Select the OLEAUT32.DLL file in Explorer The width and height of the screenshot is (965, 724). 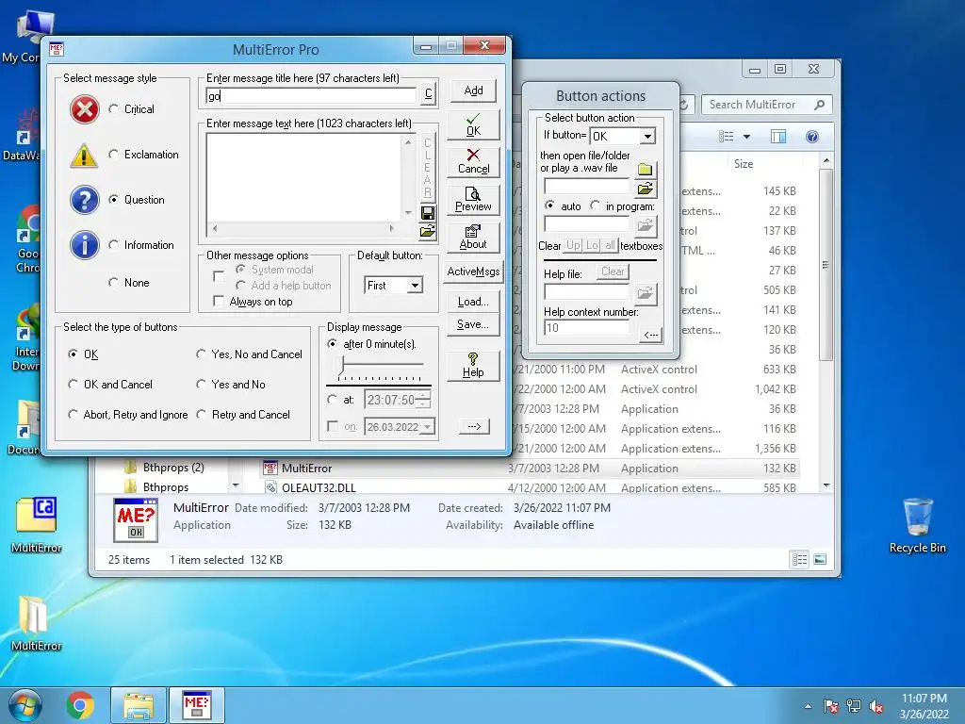click(x=319, y=487)
